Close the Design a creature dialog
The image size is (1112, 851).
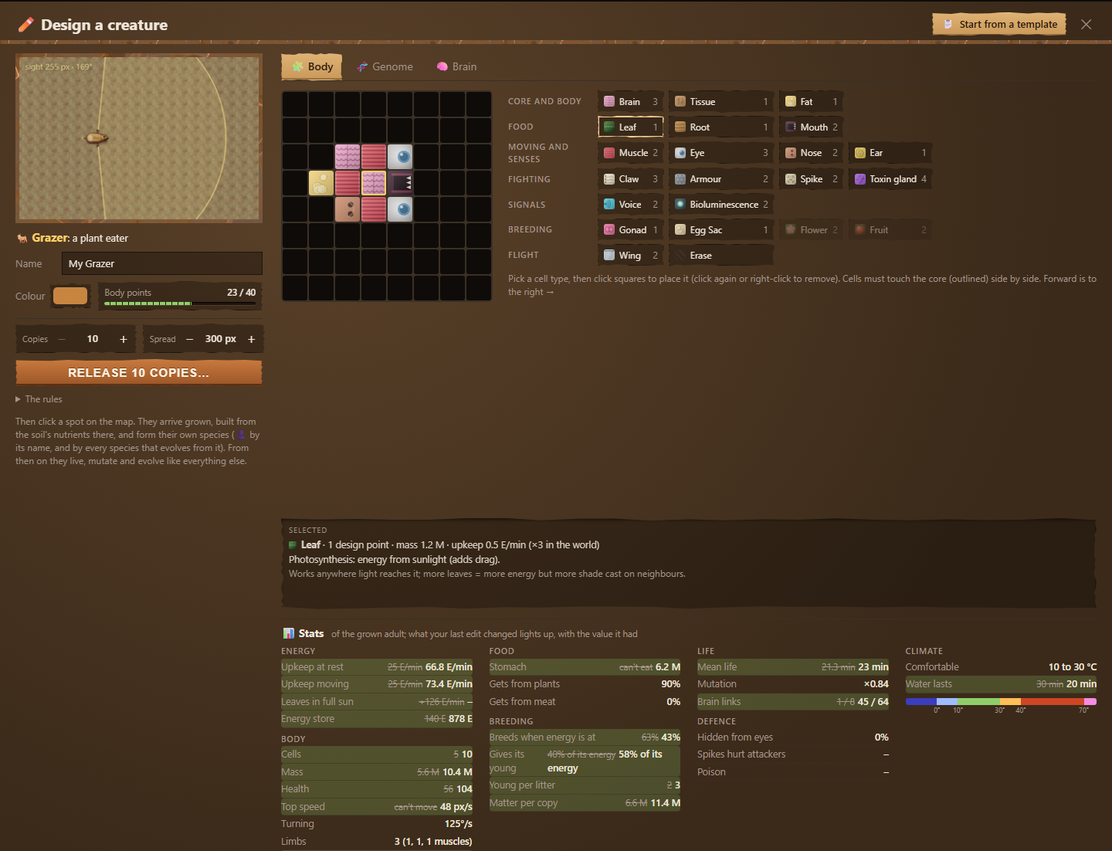tap(1087, 25)
